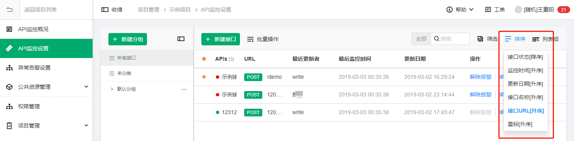Screen dimensions: 574x141
Task: Click 解除报警 in the 2019-03-02 23:14:44 row
Action: coord(481,95)
